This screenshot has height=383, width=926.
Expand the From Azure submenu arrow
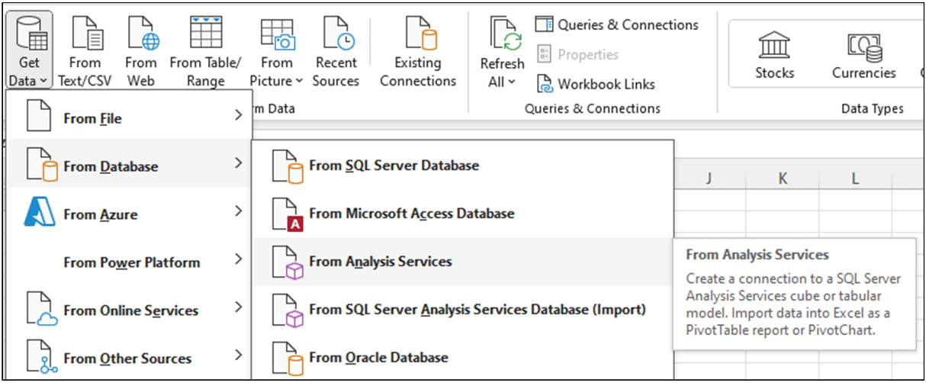click(238, 211)
